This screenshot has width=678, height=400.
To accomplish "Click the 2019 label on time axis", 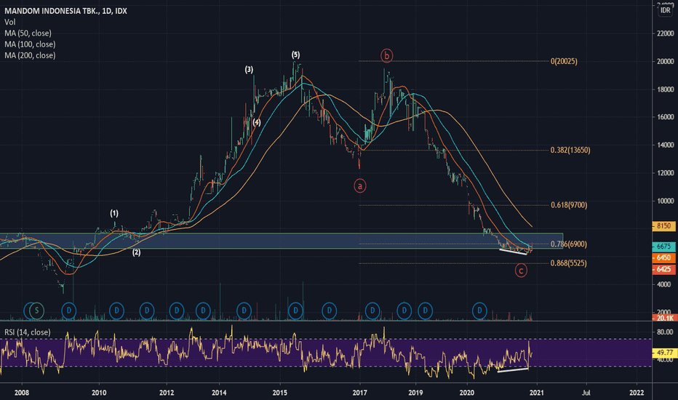I will (415, 393).
